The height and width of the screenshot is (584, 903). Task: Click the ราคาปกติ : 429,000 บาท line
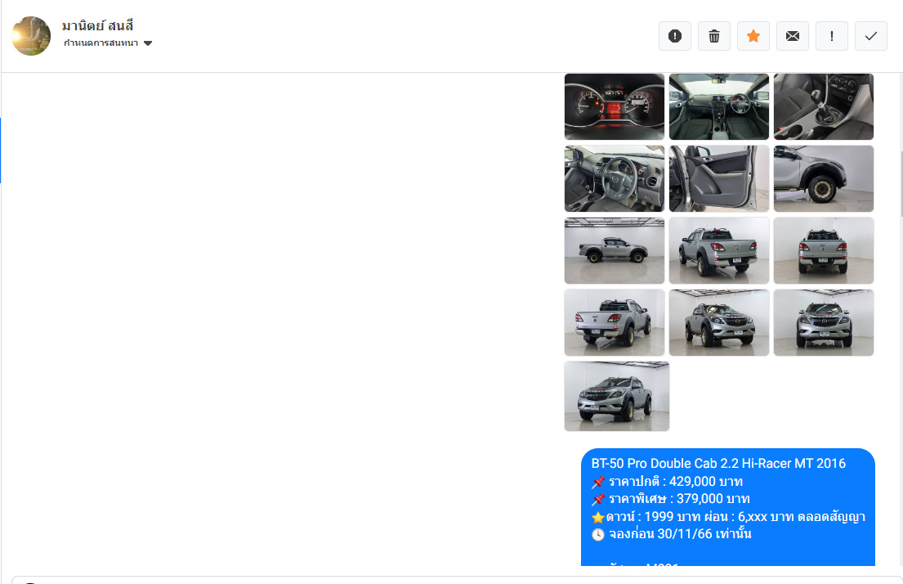point(668,482)
